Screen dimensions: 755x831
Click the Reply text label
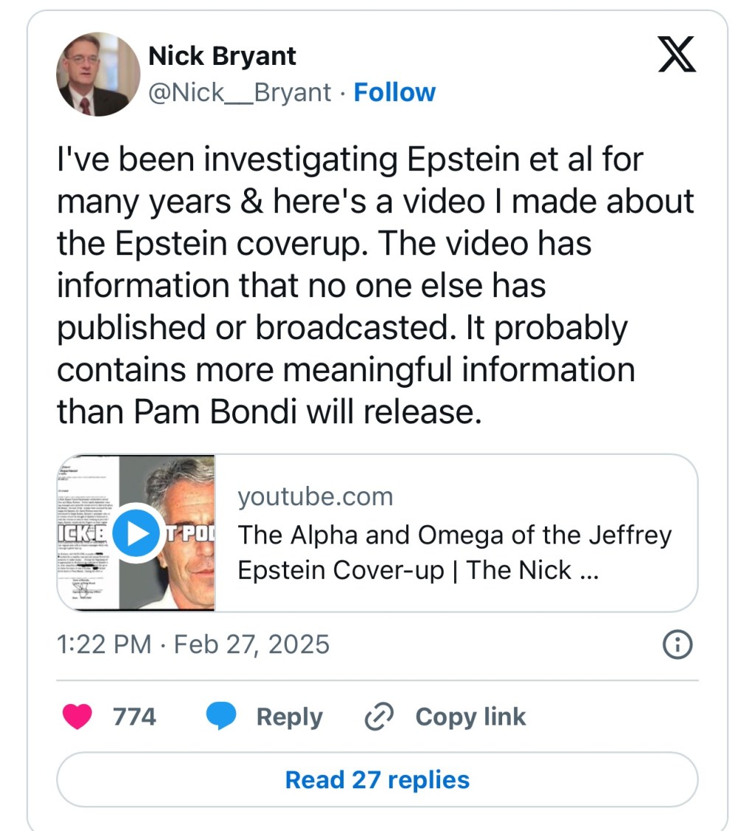289,716
